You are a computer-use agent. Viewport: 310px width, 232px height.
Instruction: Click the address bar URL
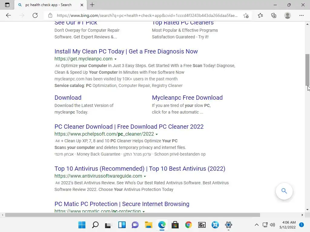click(x=147, y=15)
